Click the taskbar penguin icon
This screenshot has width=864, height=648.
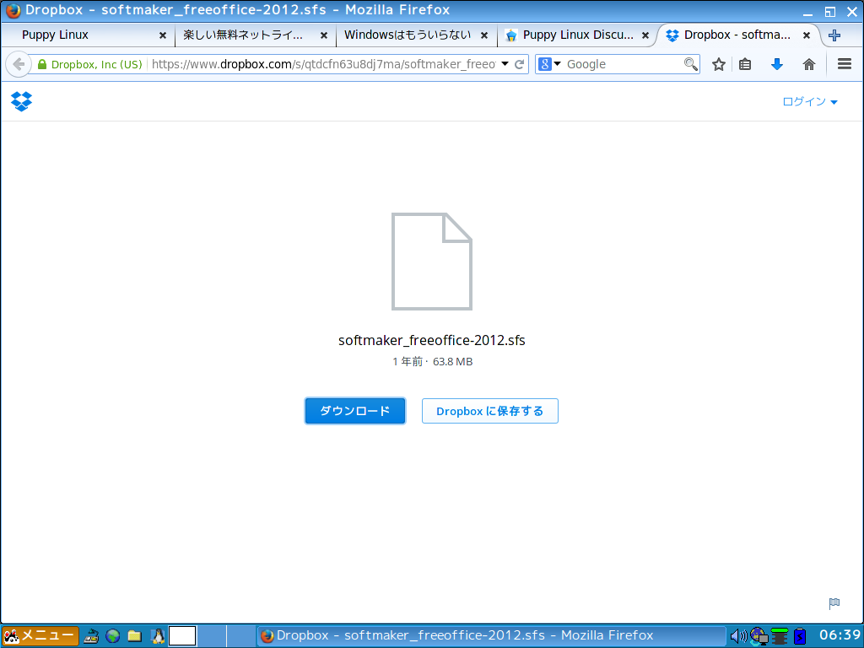click(158, 636)
